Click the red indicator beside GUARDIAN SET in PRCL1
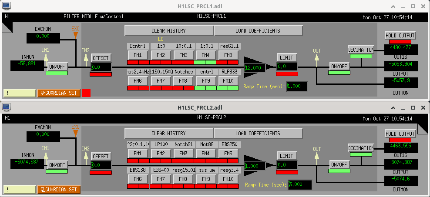430x197 pixels. [86, 93]
